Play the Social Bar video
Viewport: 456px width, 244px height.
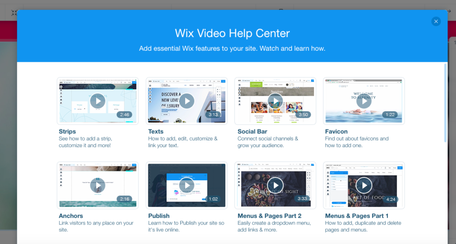tap(275, 101)
